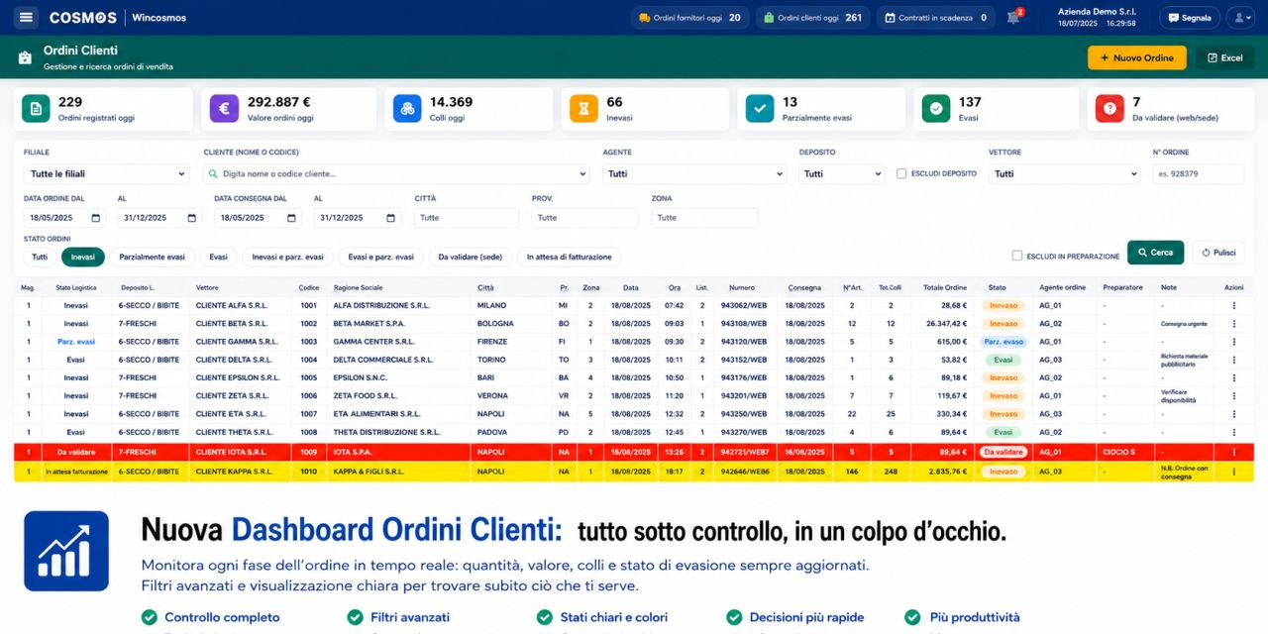Viewport: 1268px width, 634px height.
Task: Click the Nuovo Ordine button
Action: click(x=1136, y=57)
